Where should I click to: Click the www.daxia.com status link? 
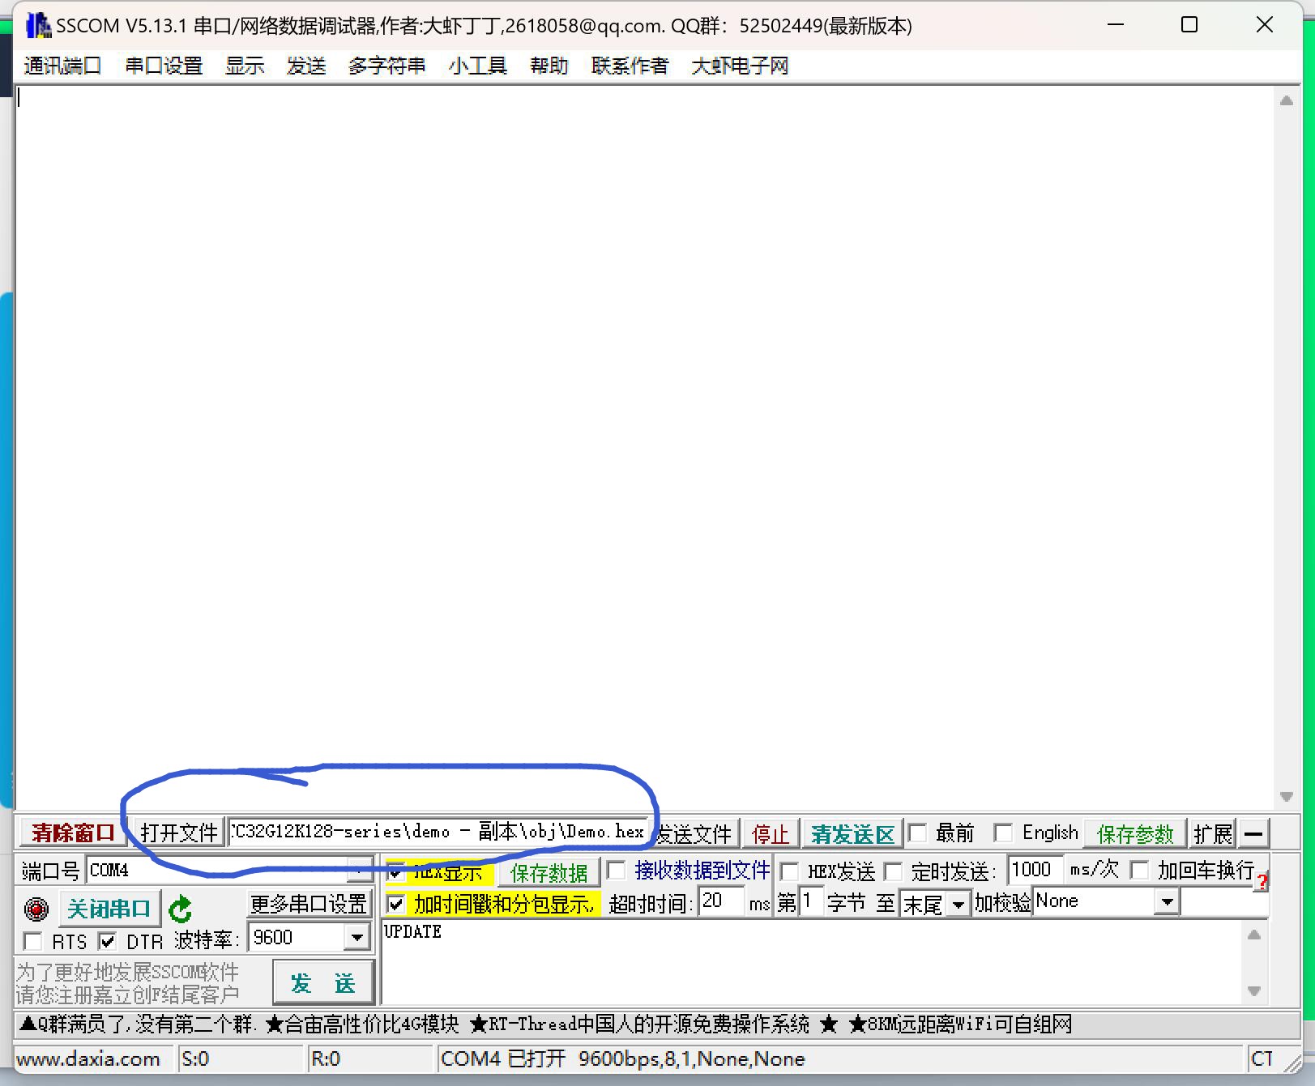(88, 1058)
